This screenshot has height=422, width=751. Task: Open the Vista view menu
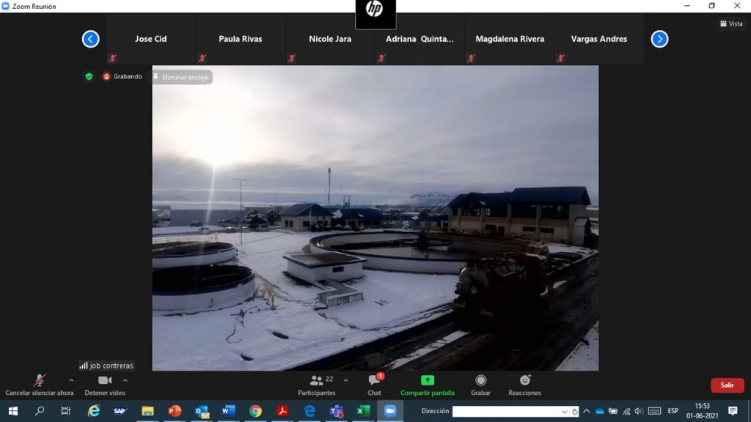point(731,23)
